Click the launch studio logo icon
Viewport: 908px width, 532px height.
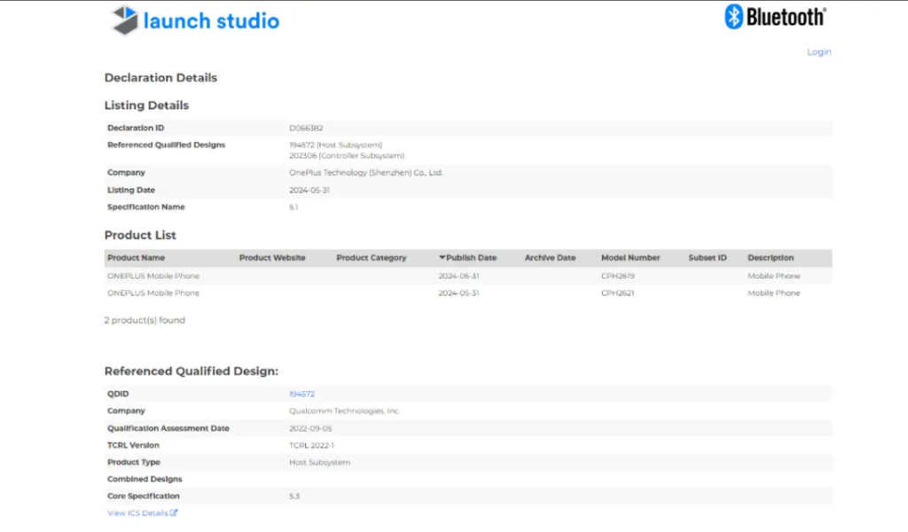[125, 20]
